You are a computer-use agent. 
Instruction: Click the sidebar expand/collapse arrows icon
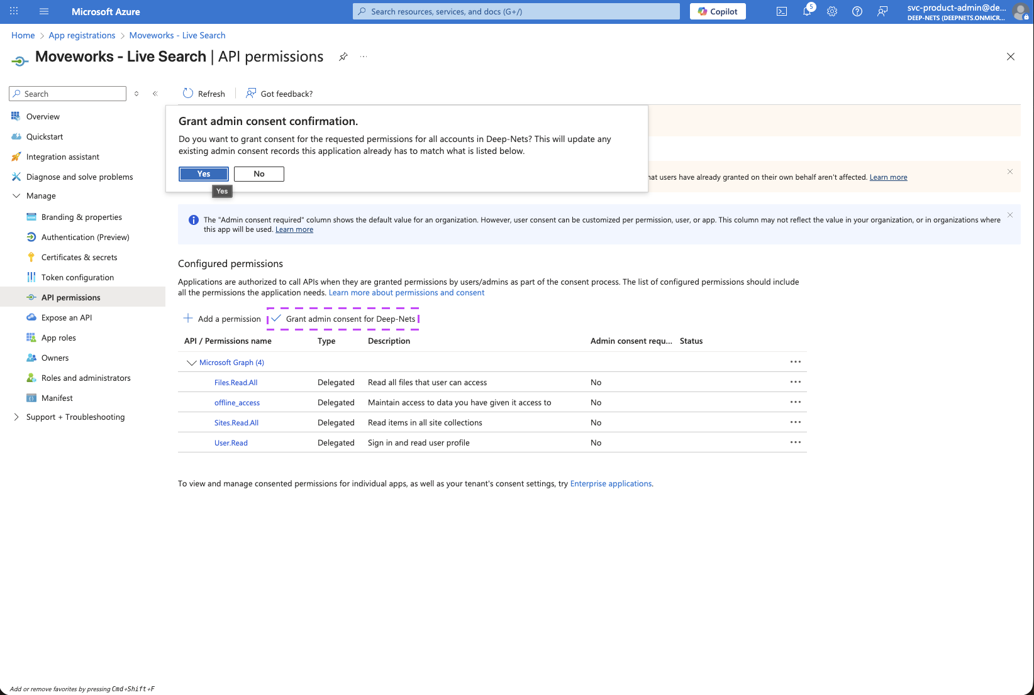[136, 94]
